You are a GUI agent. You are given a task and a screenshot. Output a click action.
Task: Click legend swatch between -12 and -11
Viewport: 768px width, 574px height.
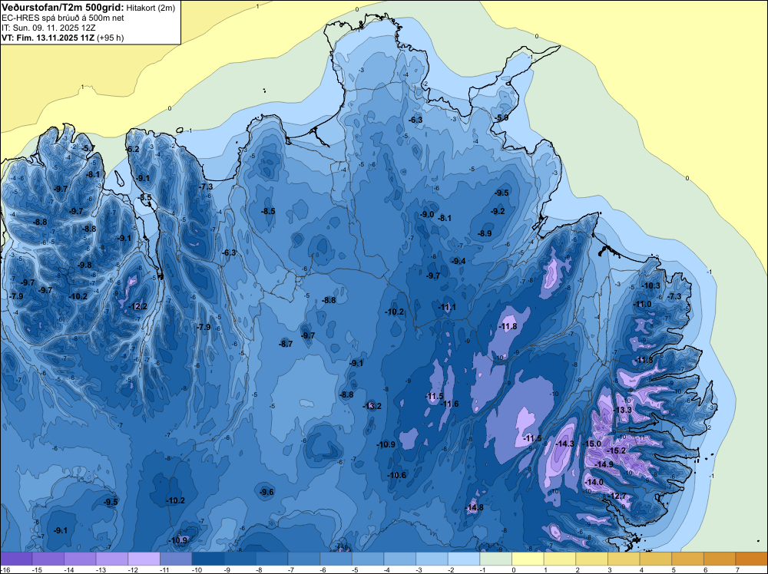pos(144,559)
